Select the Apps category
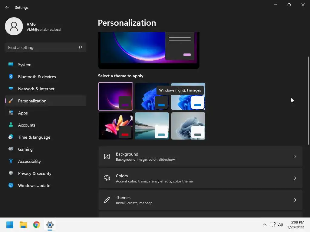The width and height of the screenshot is (310, 232). (45, 113)
